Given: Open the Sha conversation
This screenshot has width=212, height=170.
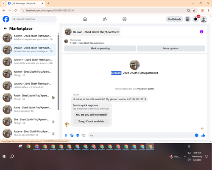Looking at the screenshot, I should pyautogui.click(x=28, y=121).
